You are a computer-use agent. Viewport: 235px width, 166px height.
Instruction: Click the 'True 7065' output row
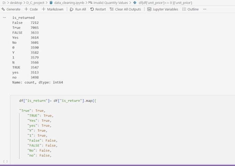pos(26,27)
